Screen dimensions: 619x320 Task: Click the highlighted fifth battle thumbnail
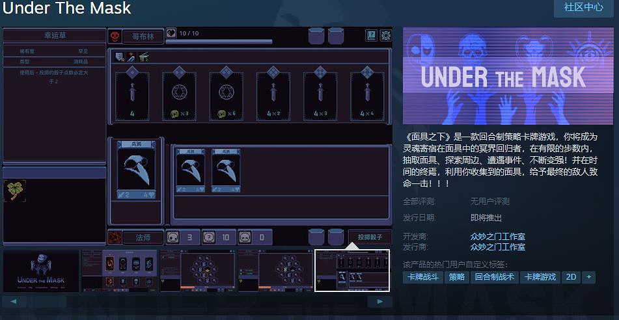point(352,271)
